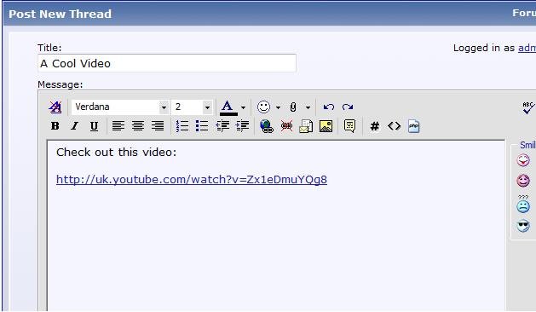Viewport: 536px width, 312px height.
Task: Click the Undo arrow icon
Action: [x=329, y=107]
